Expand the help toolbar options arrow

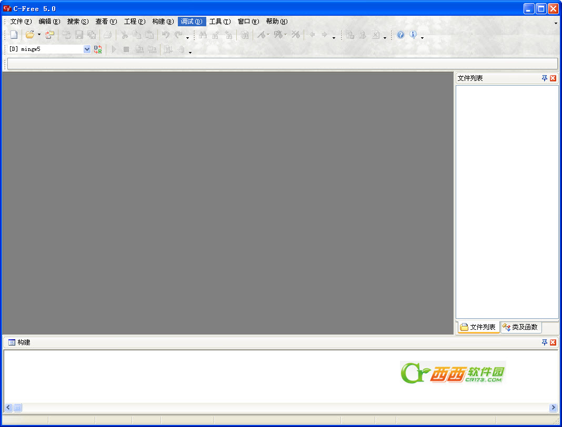click(x=422, y=37)
